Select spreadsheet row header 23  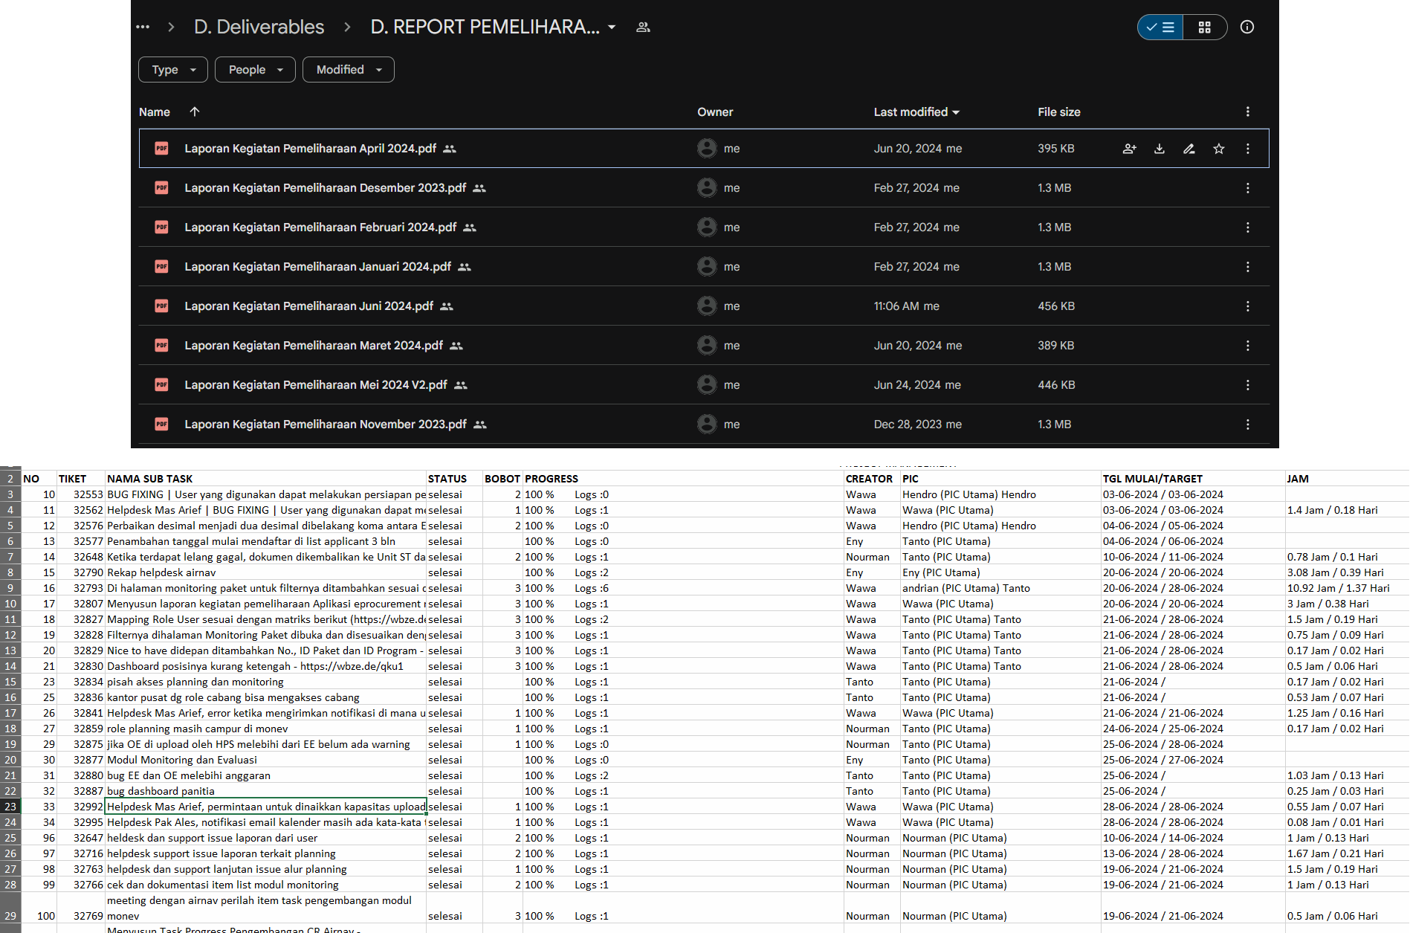pyautogui.click(x=10, y=807)
